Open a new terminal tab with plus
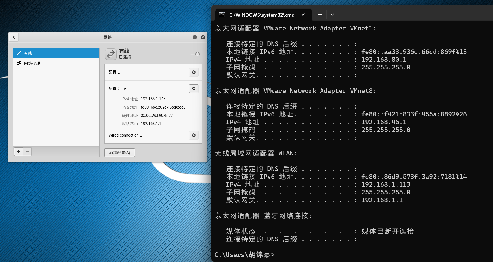Screen dimensions: 493x262 (320, 15)
